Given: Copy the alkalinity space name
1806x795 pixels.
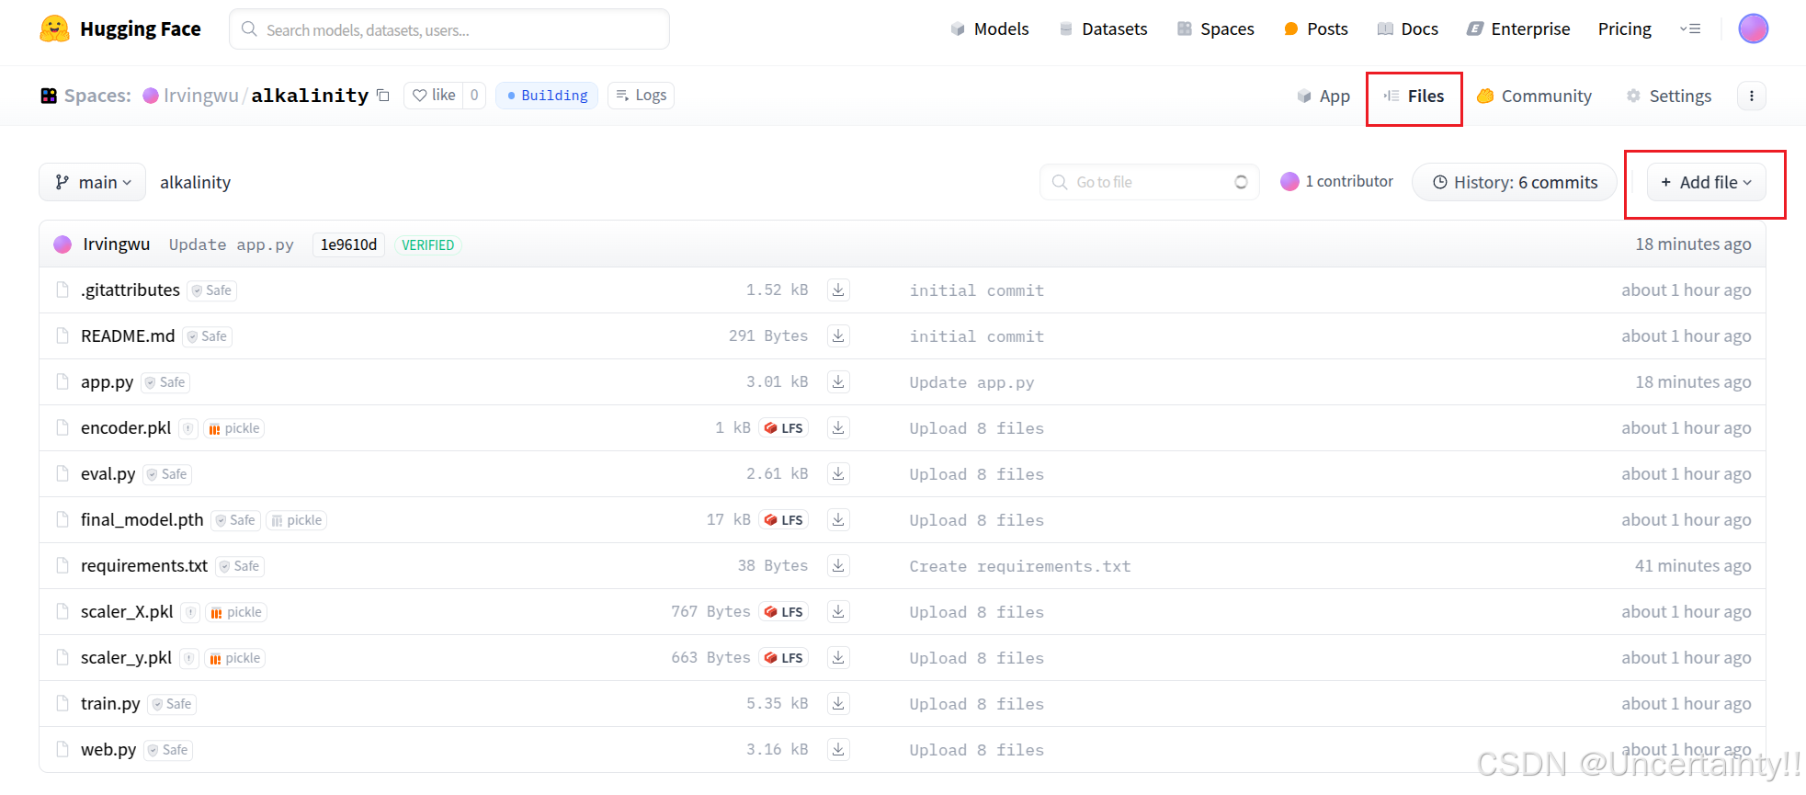Looking at the screenshot, I should pyautogui.click(x=383, y=96).
